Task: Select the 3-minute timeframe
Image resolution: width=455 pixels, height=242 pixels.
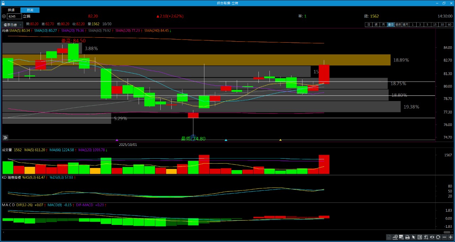Action: [x=420, y=25]
